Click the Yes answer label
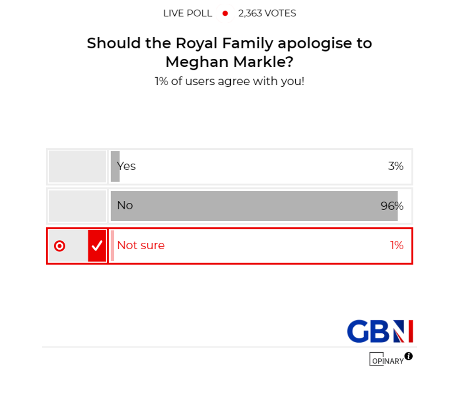Viewport: 473px width, 410px height. click(127, 166)
